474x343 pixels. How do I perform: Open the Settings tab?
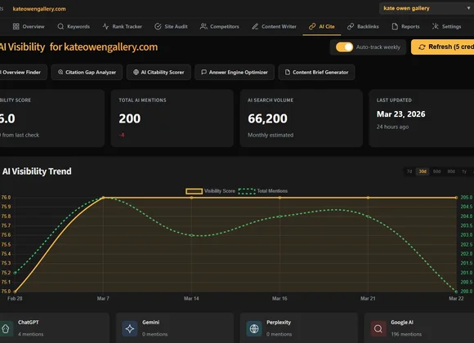coord(446,27)
